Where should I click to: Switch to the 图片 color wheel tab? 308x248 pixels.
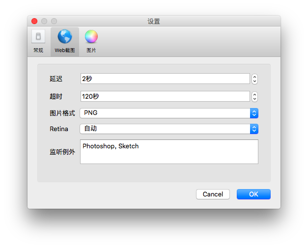pyautogui.click(x=91, y=42)
